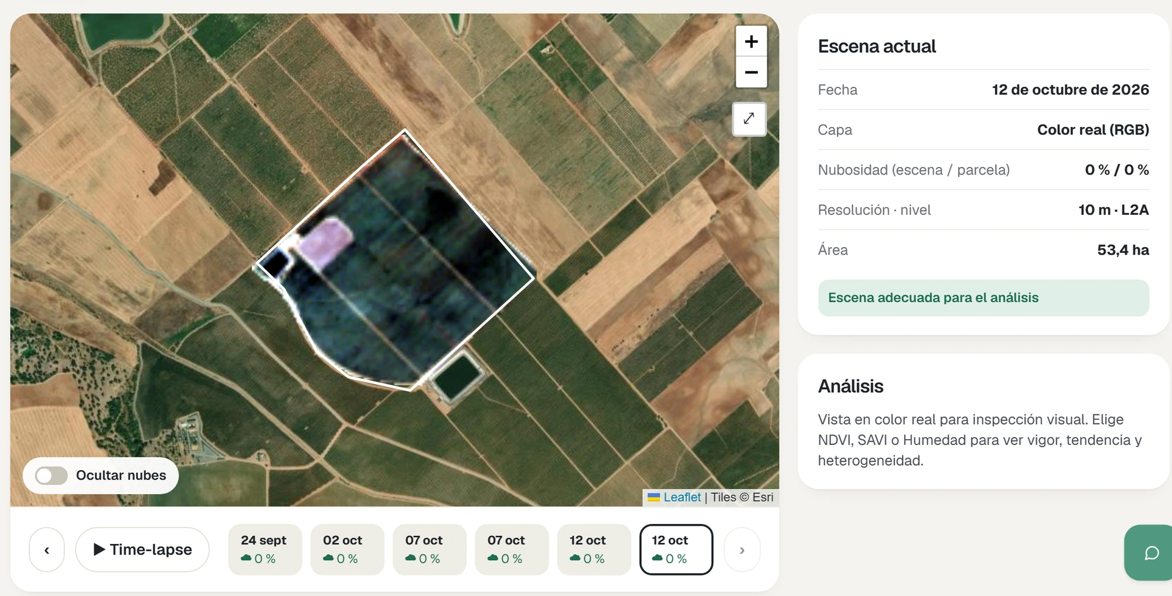Open the chat support bubble
This screenshot has width=1172, height=596.
click(x=1150, y=553)
